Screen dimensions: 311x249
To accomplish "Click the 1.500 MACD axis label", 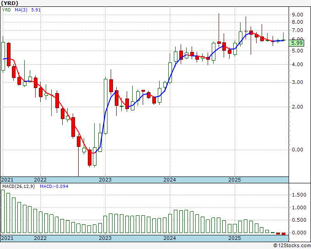I will [x=299, y=195].
